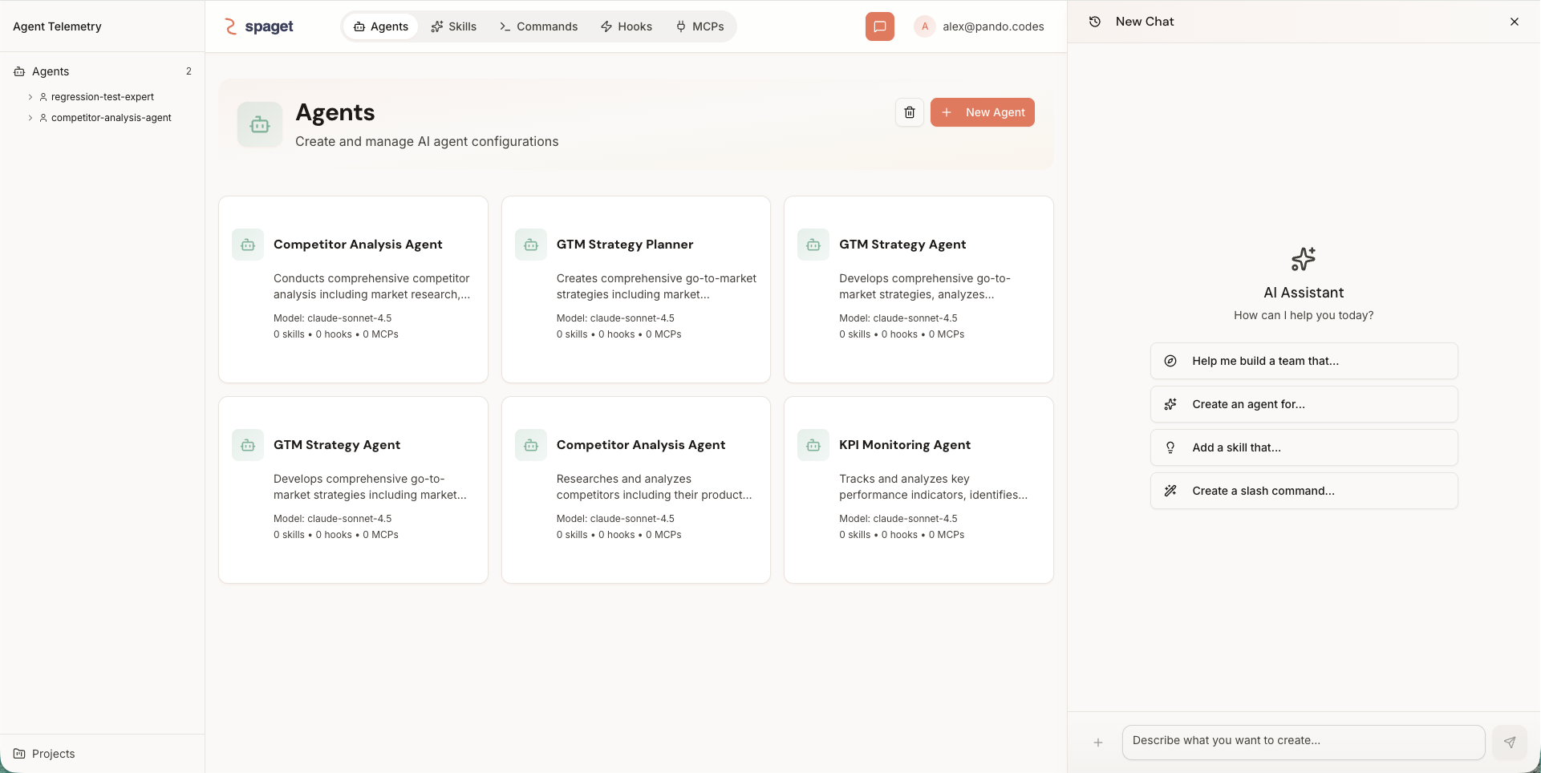Open the Hooks tab

click(626, 26)
